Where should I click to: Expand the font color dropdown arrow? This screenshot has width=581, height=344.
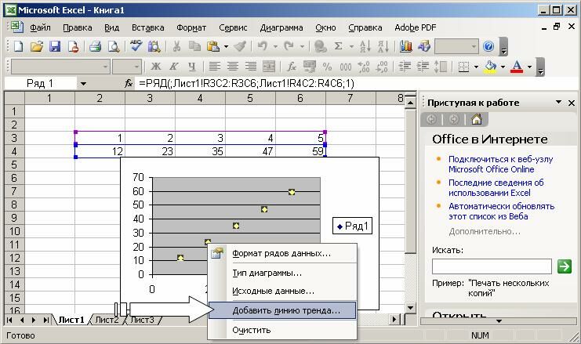[529, 67]
